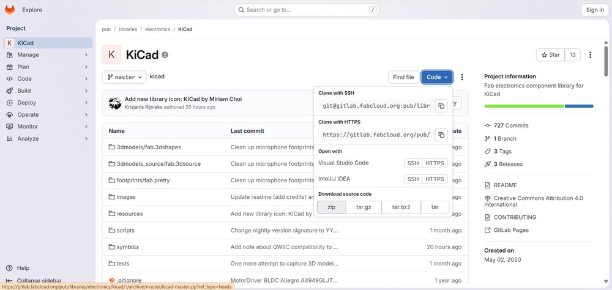The image size is (612, 290).
Task: Star the KiCad project
Action: coord(550,55)
